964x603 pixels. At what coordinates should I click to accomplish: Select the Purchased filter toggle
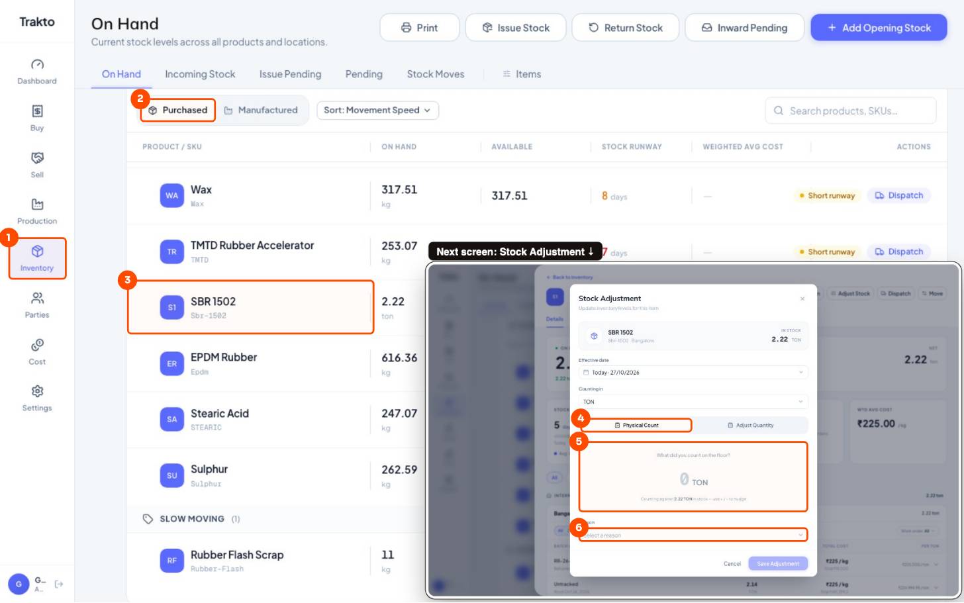point(178,110)
